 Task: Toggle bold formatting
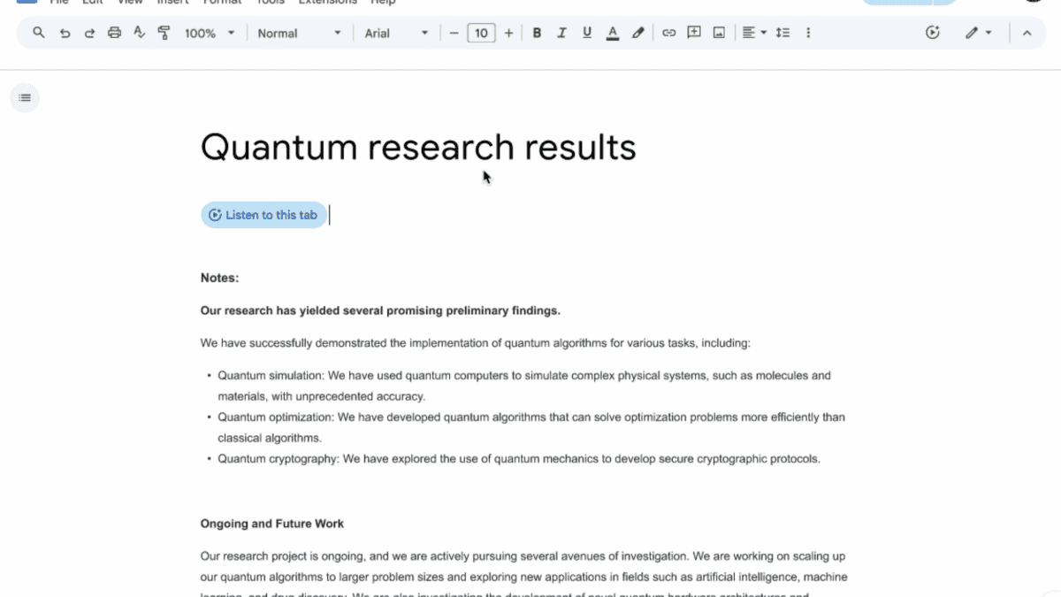(537, 33)
